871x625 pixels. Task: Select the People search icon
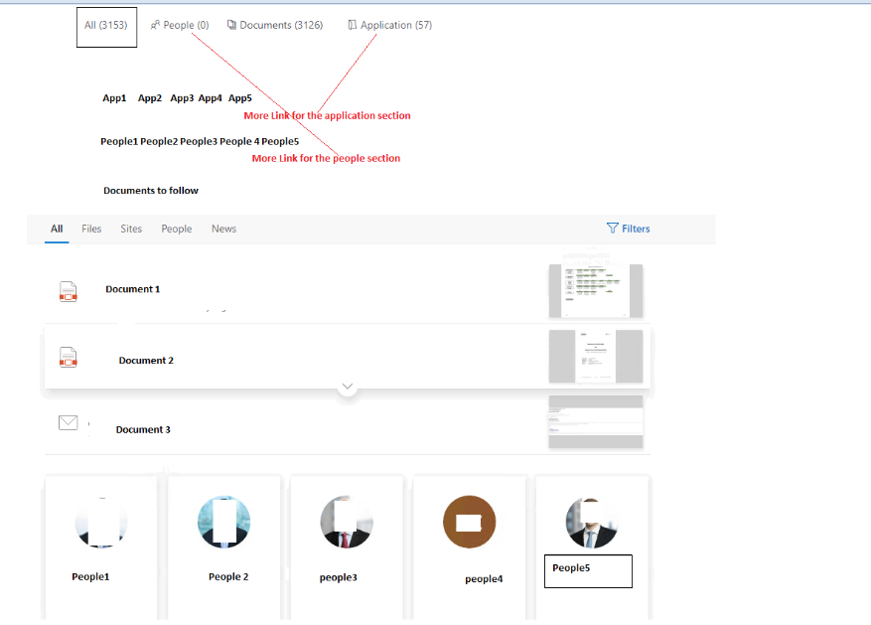[155, 24]
